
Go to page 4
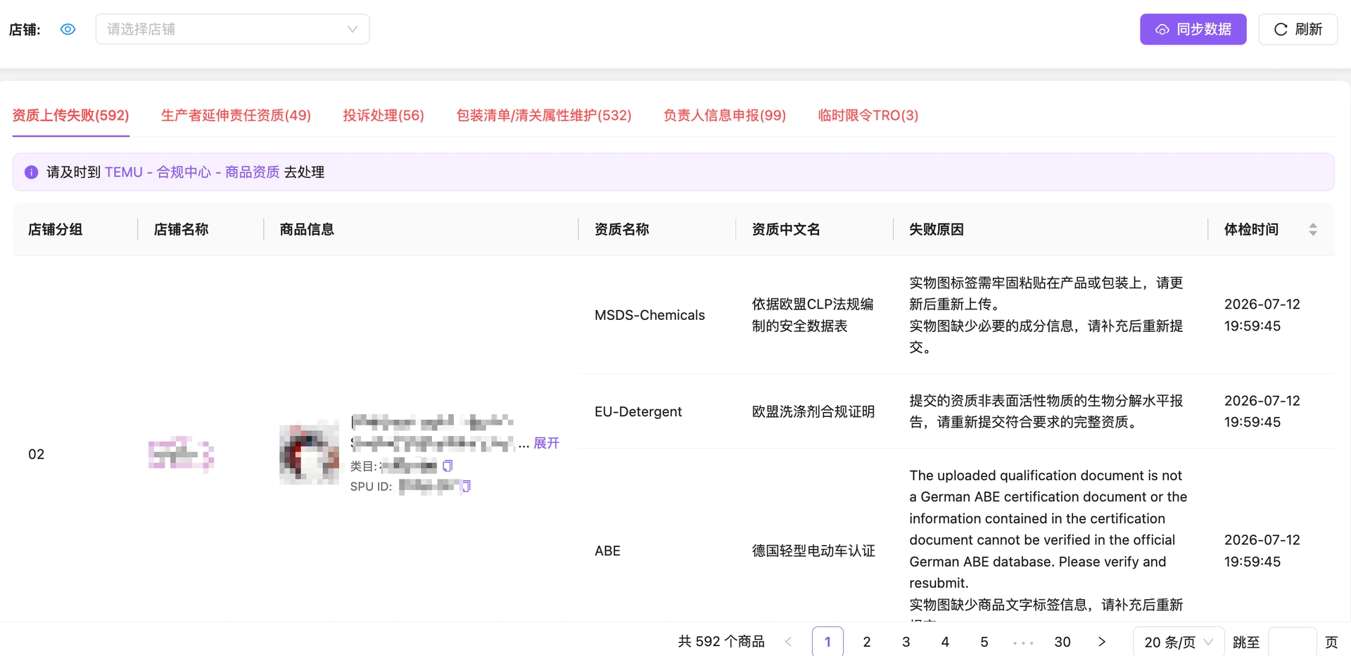pos(945,641)
